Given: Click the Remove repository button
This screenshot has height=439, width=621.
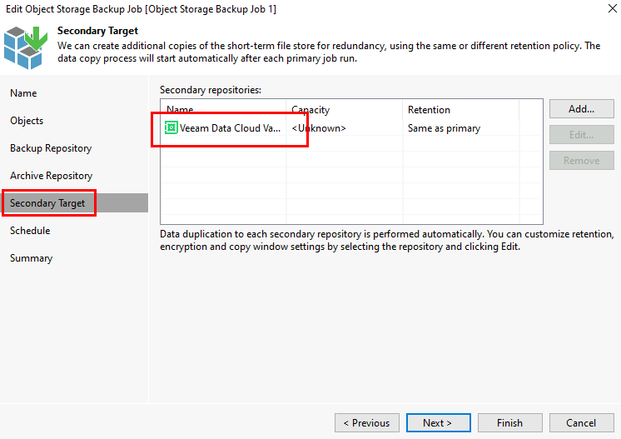Looking at the screenshot, I should pyautogui.click(x=581, y=161).
